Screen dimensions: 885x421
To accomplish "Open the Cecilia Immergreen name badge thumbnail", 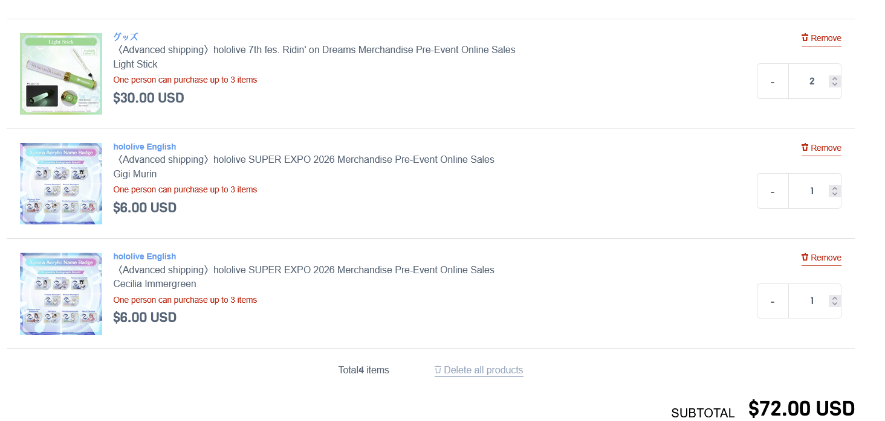I will click(x=61, y=294).
